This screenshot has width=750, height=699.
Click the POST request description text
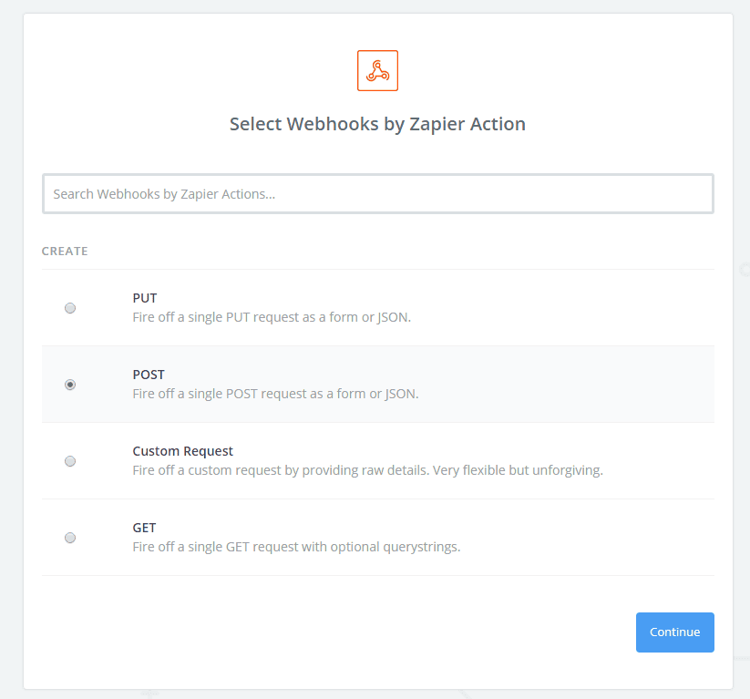tap(273, 394)
